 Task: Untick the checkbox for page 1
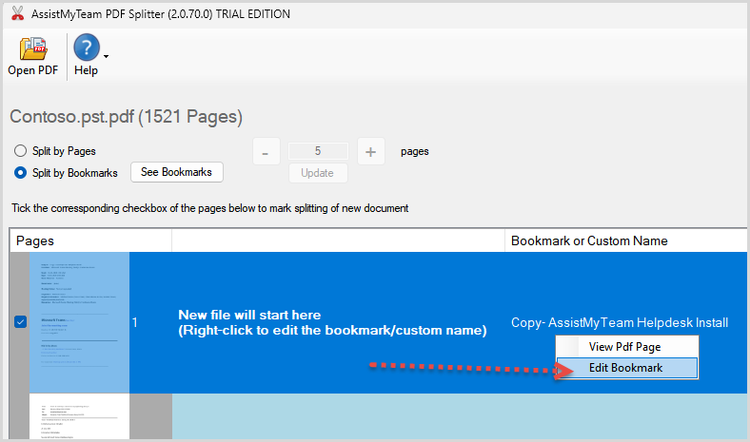pyautogui.click(x=21, y=322)
